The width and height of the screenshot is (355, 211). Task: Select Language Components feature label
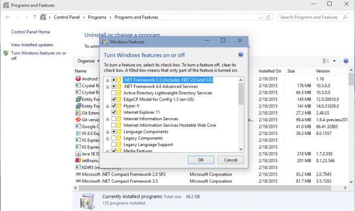tap(146, 131)
